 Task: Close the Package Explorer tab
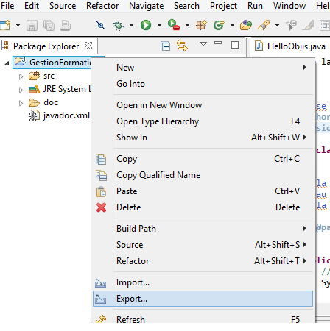pos(88,46)
